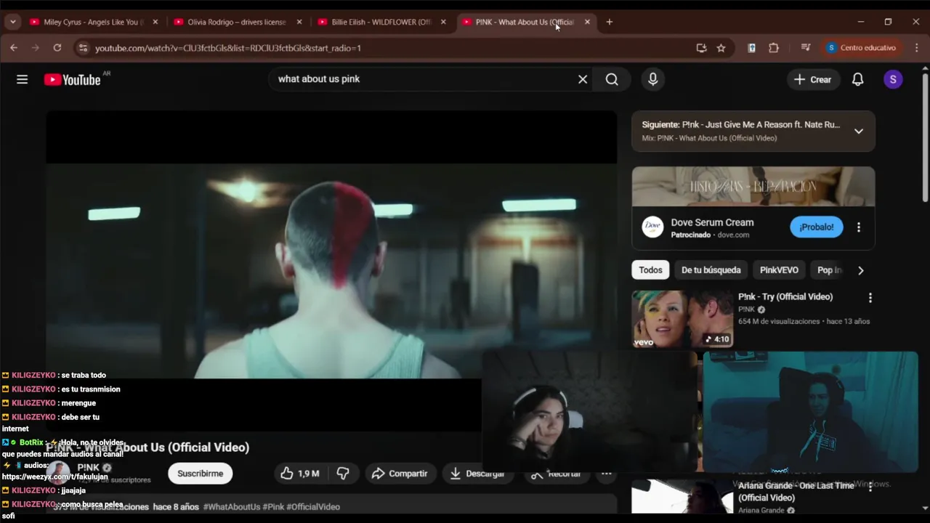Go to the YouTube home logo

72,80
